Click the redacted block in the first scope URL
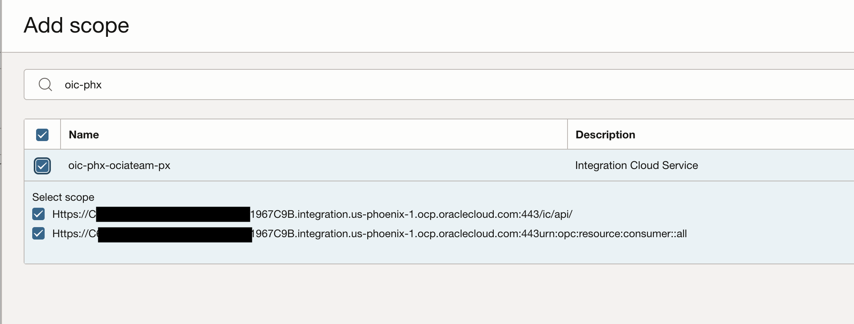 (173, 214)
